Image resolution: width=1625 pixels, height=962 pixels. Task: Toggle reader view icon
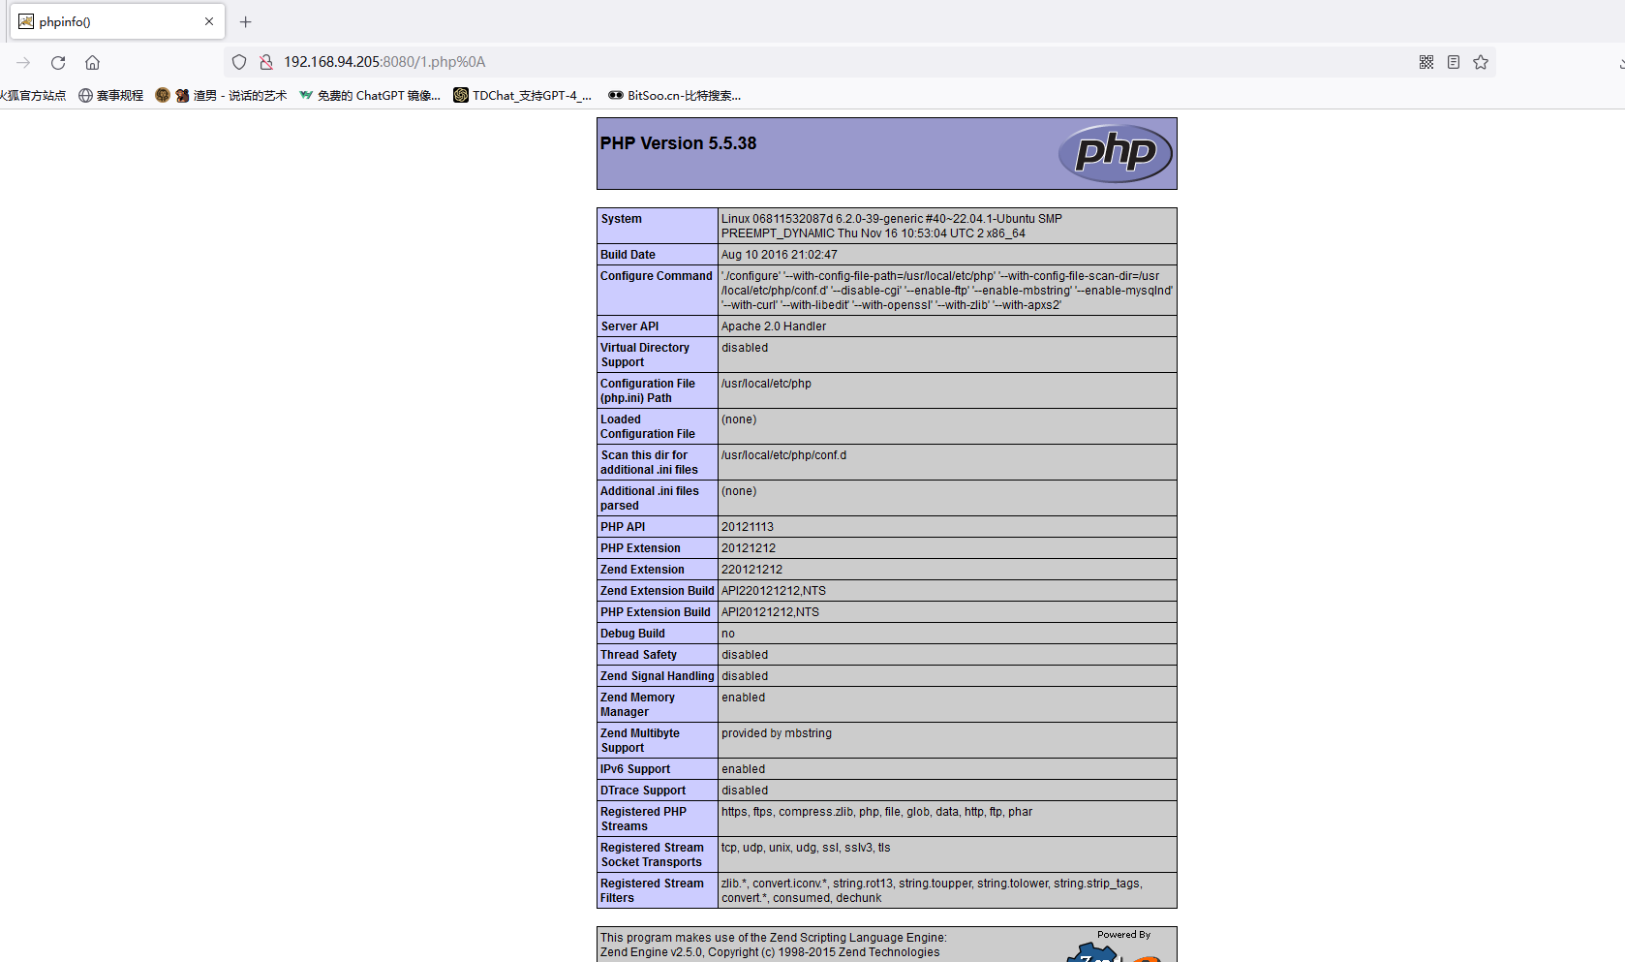tap(1454, 62)
